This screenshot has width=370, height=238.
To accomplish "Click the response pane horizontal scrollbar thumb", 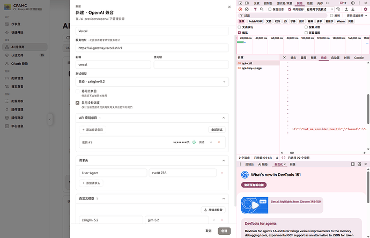I will [x=292, y=153].
